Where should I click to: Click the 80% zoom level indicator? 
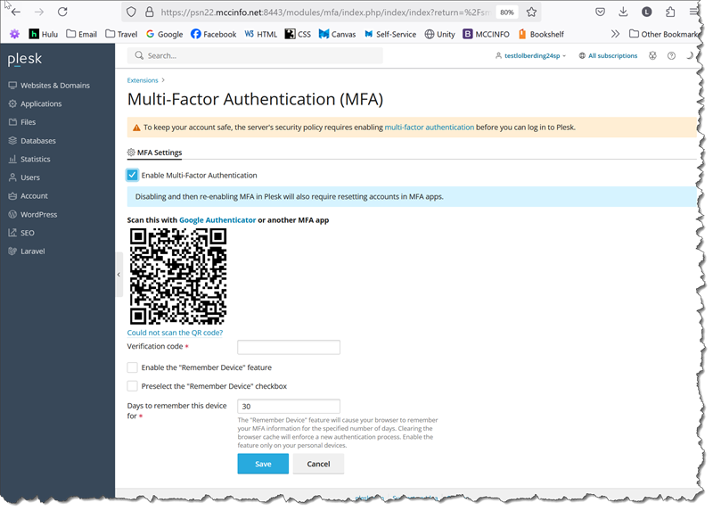tap(506, 12)
